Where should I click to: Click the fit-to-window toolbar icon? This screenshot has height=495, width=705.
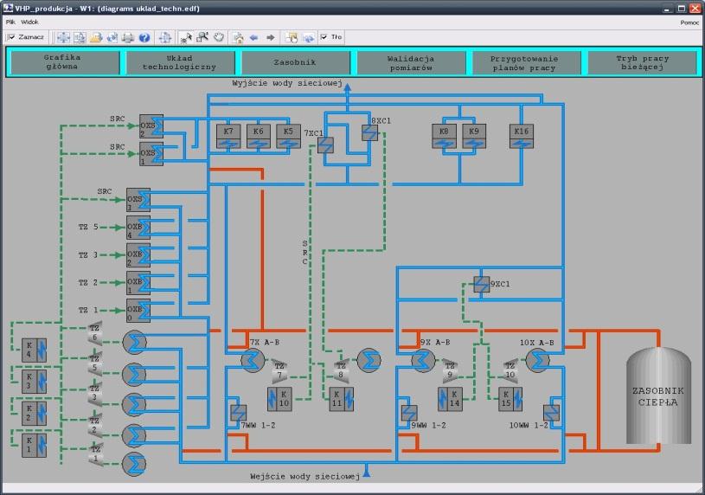click(x=63, y=37)
